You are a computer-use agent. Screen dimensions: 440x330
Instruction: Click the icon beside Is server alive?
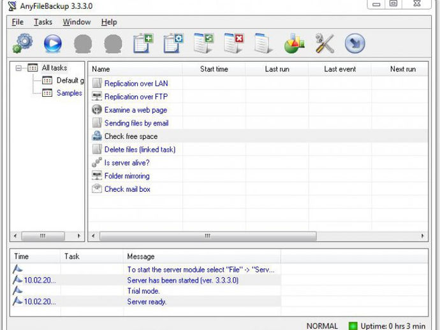(97, 162)
